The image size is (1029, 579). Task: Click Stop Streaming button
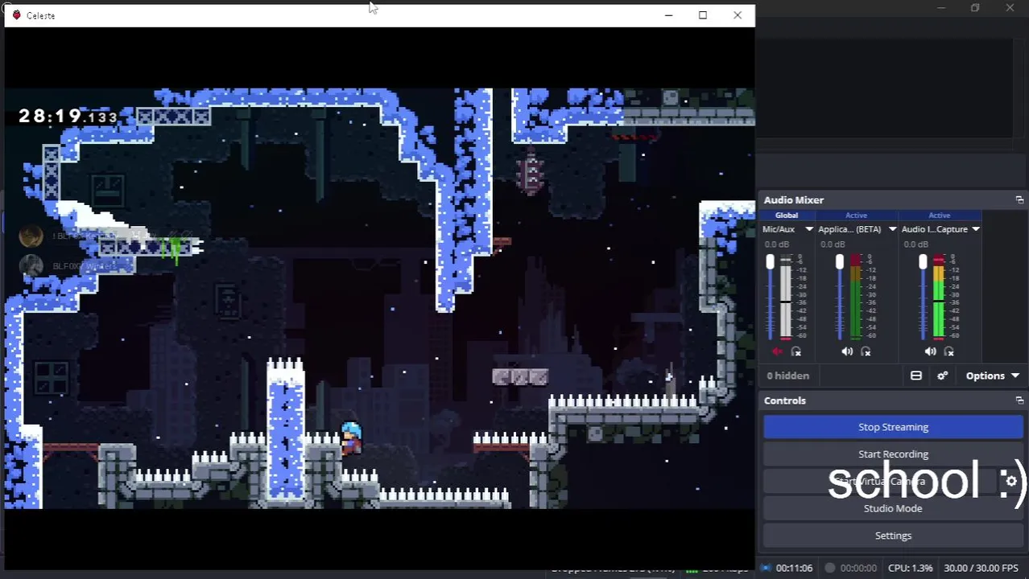coord(893,427)
